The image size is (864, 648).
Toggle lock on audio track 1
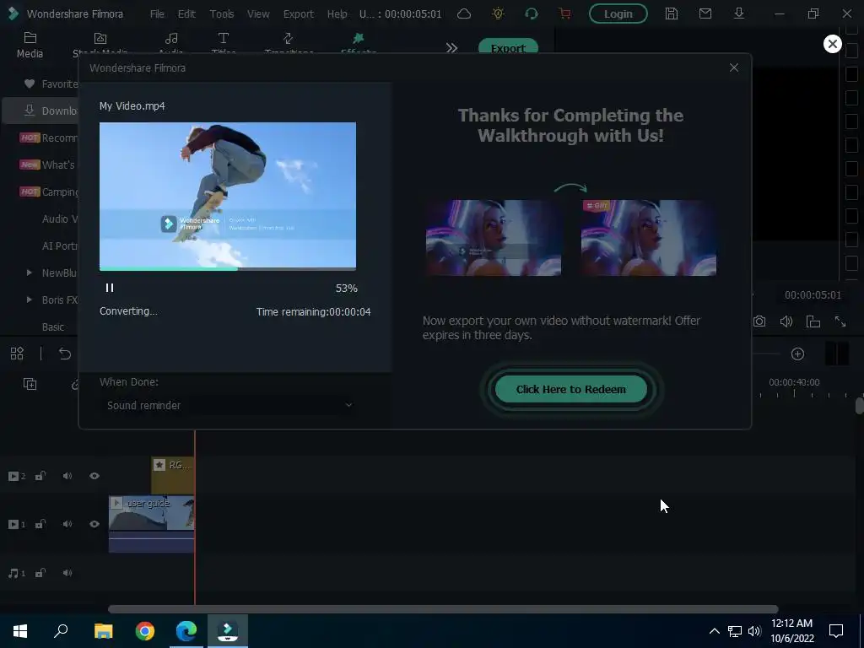pos(40,573)
